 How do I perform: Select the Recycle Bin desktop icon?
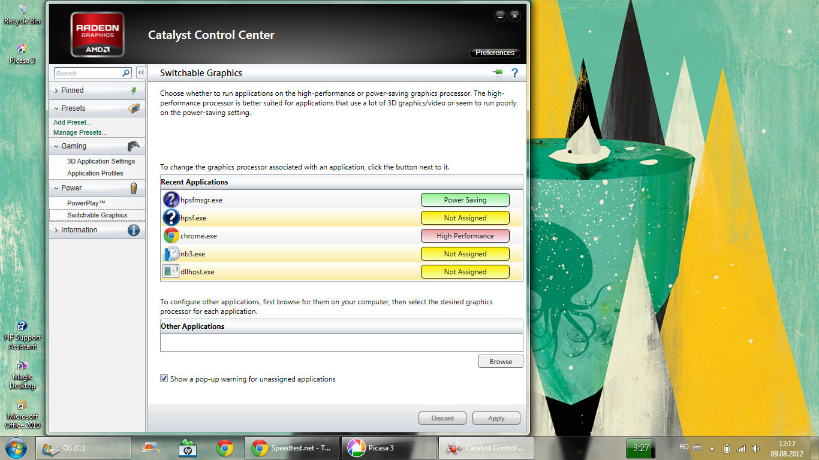pos(22,14)
